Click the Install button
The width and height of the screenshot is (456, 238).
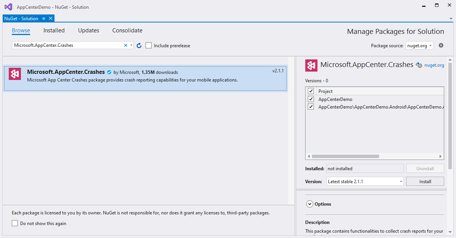(x=425, y=182)
